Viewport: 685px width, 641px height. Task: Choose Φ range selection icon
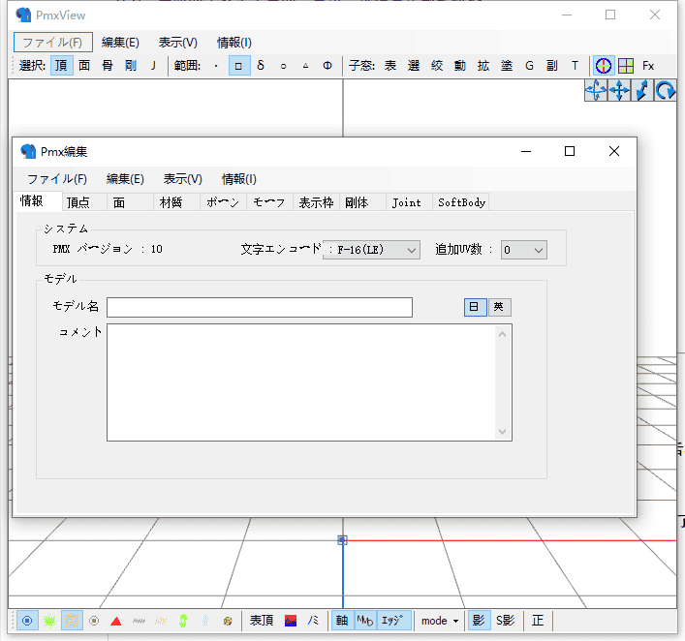[x=327, y=66]
